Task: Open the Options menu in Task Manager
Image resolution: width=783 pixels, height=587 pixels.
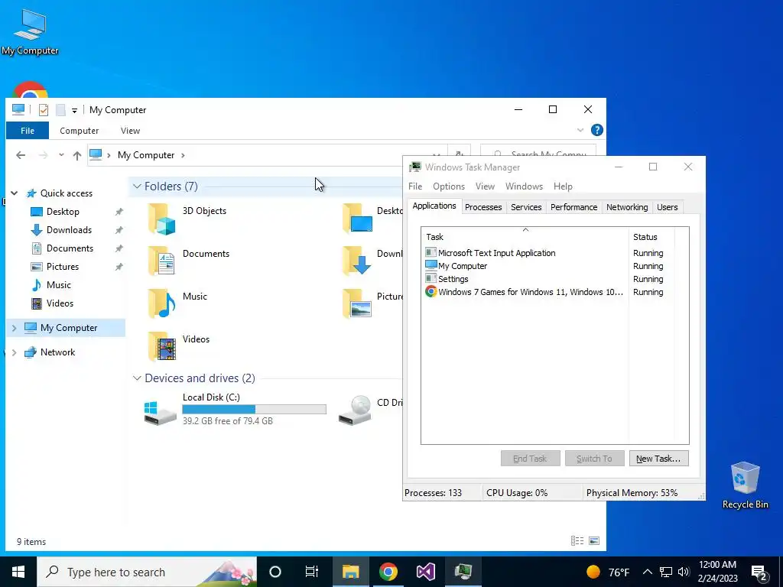Action: pos(448,186)
